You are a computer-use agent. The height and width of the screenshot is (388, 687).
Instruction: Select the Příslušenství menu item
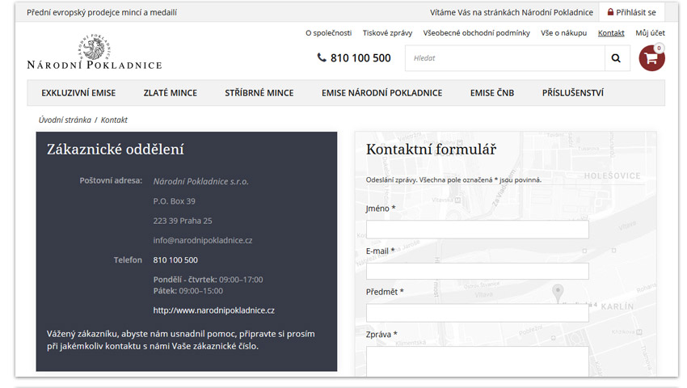tap(573, 93)
